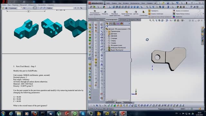This screenshot has height=116, width=206.
Task: Open the Файл menu in SolidWorks
Action: point(108,3)
